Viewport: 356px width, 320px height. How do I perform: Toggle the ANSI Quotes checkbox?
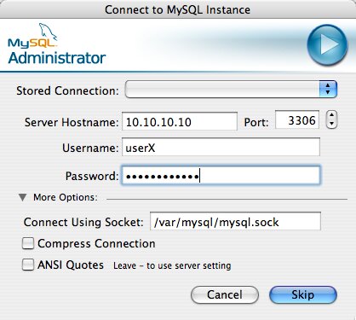tap(28, 265)
